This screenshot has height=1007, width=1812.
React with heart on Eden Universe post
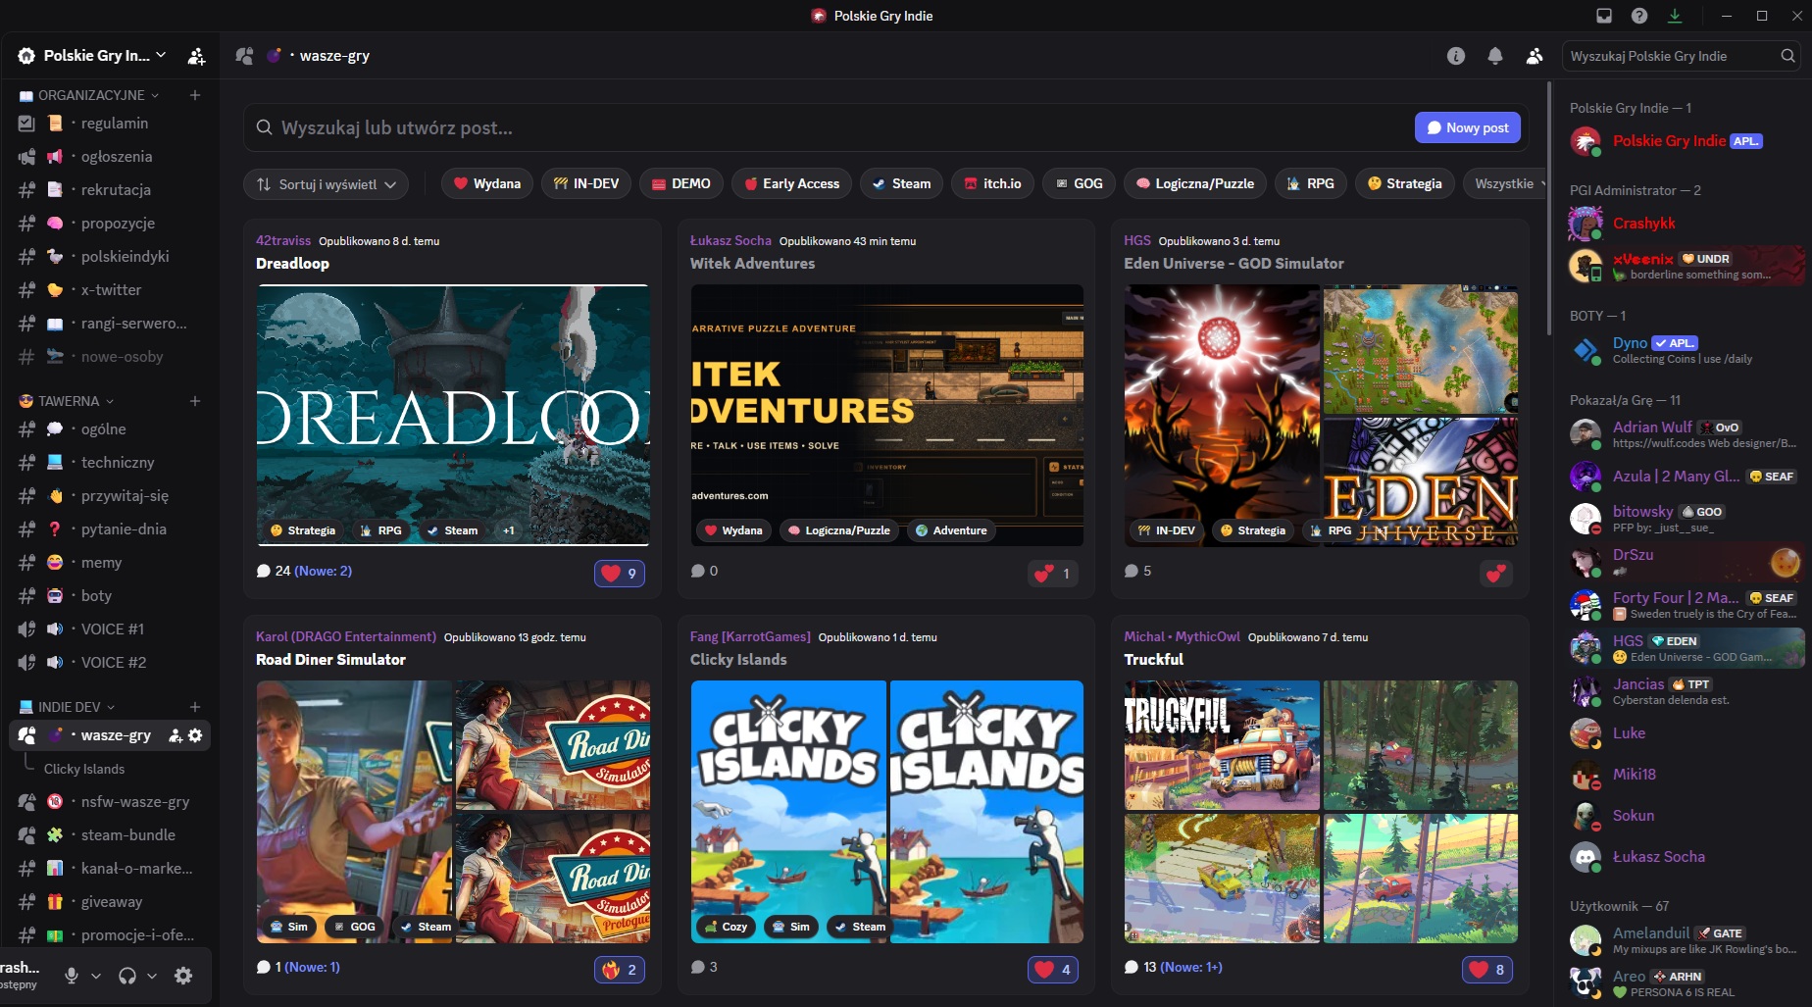point(1495,573)
